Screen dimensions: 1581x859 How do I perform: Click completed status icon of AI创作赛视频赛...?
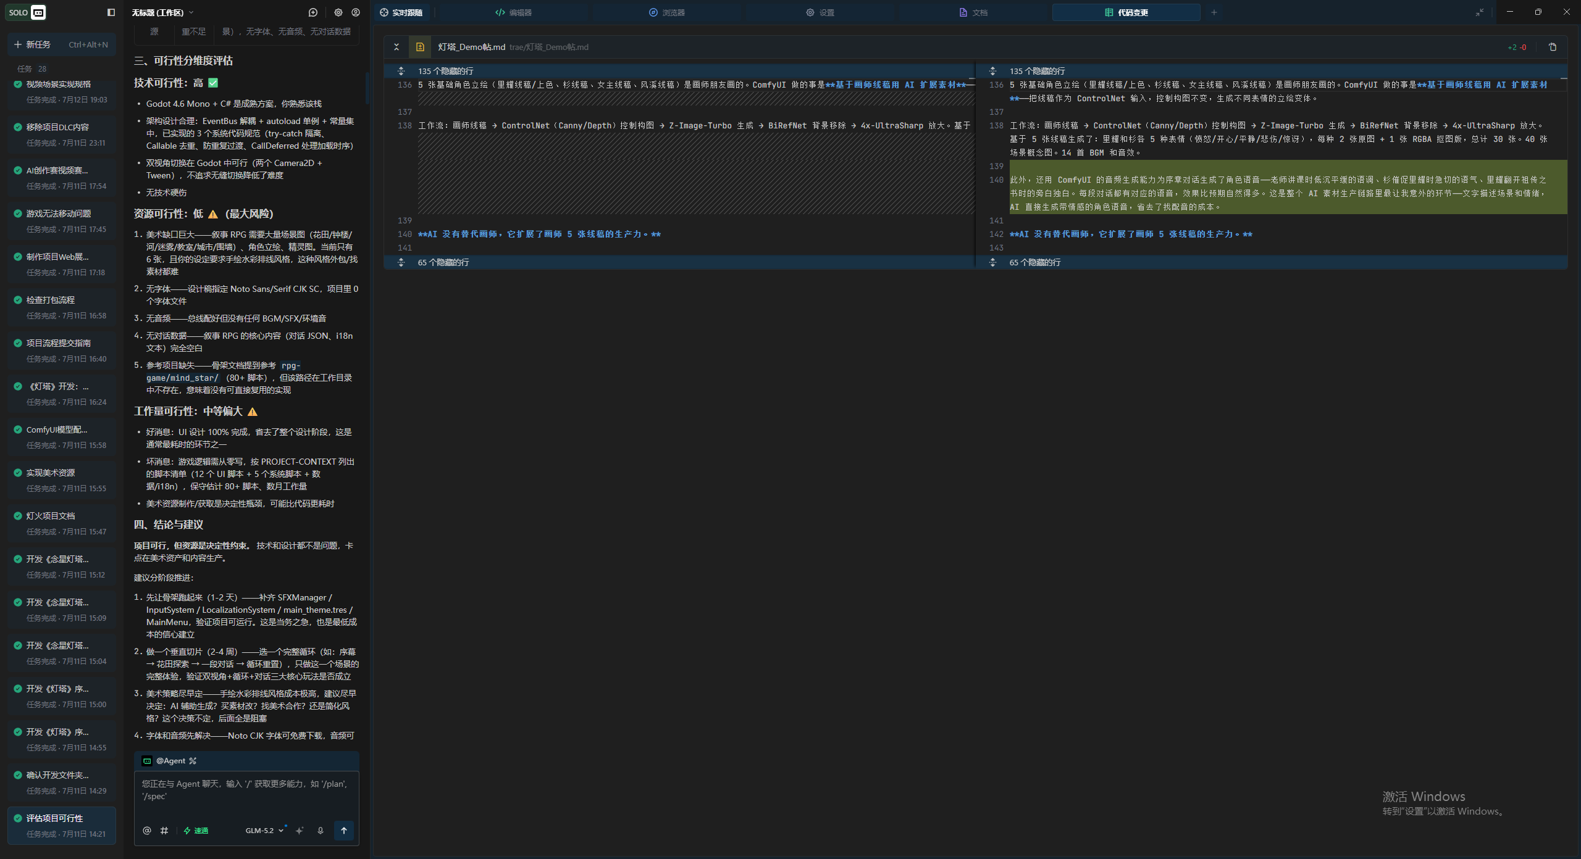pyautogui.click(x=18, y=170)
